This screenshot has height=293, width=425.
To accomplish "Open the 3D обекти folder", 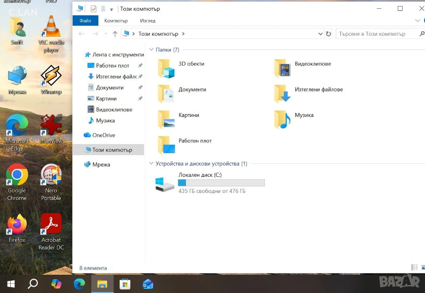I will click(x=166, y=68).
